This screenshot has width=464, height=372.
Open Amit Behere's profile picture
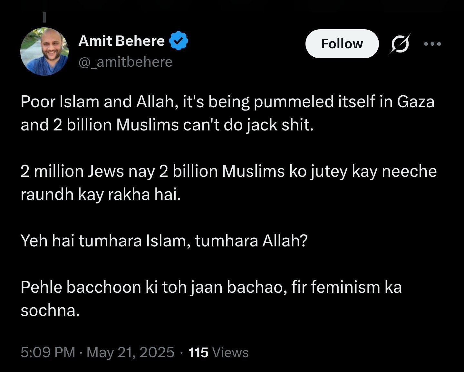coord(44,51)
